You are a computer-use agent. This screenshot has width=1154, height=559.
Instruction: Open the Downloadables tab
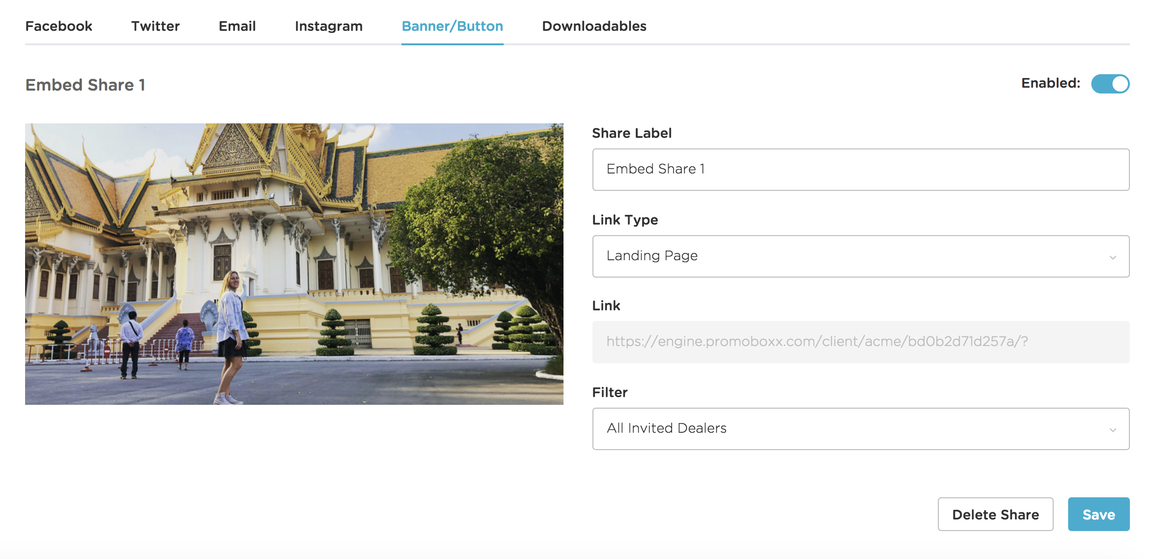(594, 26)
